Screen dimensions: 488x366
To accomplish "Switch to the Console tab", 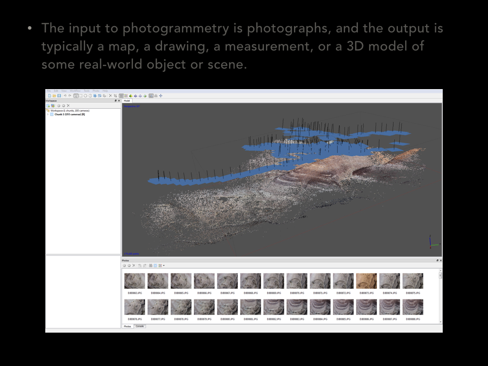I will point(140,326).
